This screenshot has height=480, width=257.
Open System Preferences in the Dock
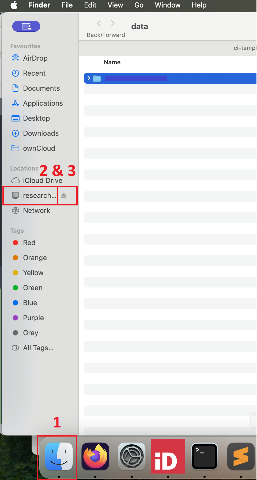(131, 456)
